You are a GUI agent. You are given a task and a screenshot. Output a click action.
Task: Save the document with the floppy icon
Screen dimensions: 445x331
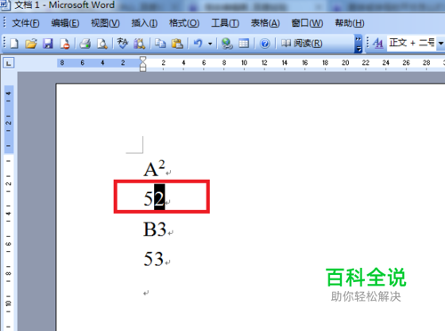coord(47,44)
